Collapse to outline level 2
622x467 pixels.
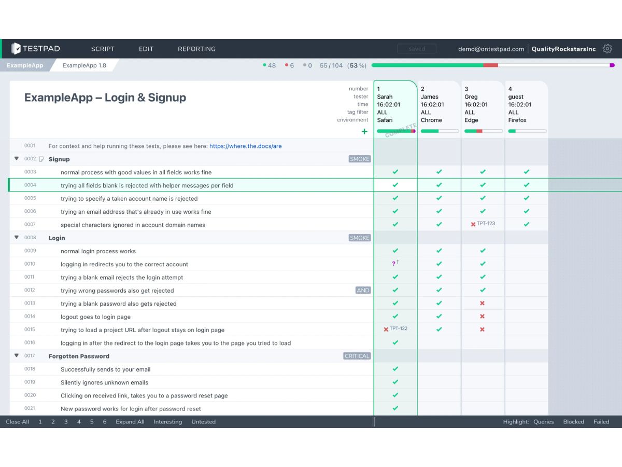[53, 422]
